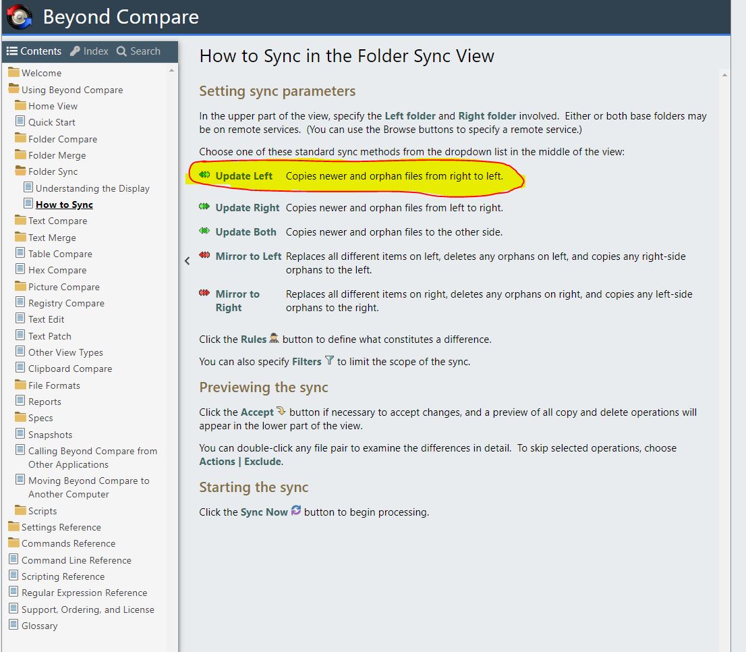The width and height of the screenshot is (746, 652).
Task: Open Command Line Reference page
Action: [70, 560]
